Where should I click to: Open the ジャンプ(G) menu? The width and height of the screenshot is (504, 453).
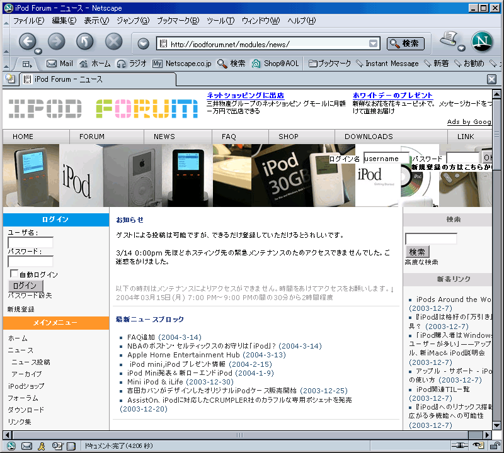click(133, 21)
